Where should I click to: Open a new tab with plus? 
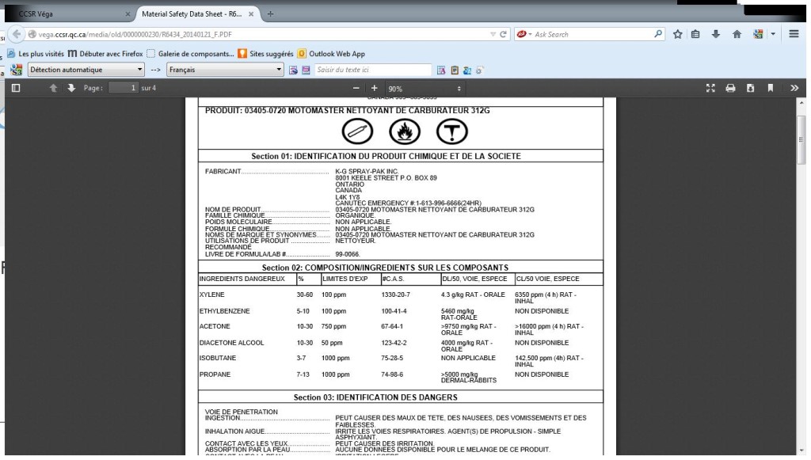point(270,14)
